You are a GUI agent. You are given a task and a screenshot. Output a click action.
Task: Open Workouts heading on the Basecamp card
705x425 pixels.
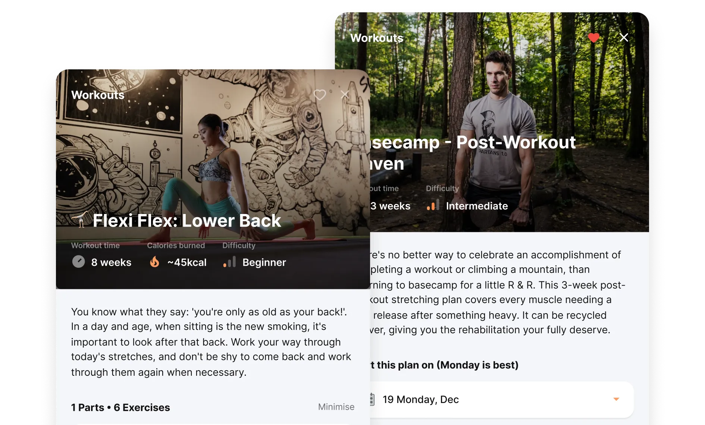pos(377,38)
